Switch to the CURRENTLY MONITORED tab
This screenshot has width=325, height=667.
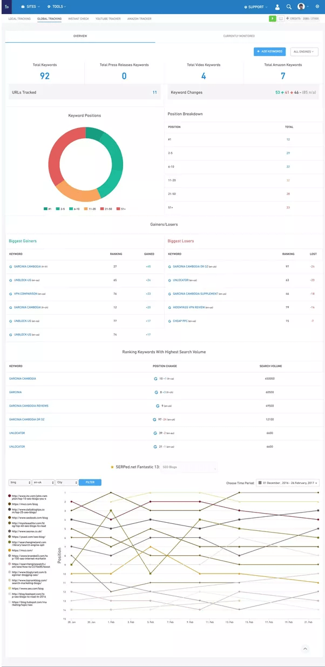(239, 36)
